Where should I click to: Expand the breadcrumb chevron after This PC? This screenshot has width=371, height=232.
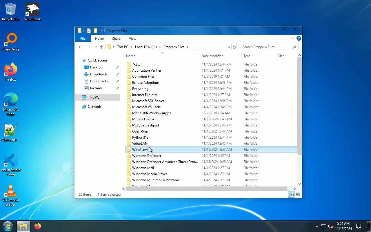132,47
